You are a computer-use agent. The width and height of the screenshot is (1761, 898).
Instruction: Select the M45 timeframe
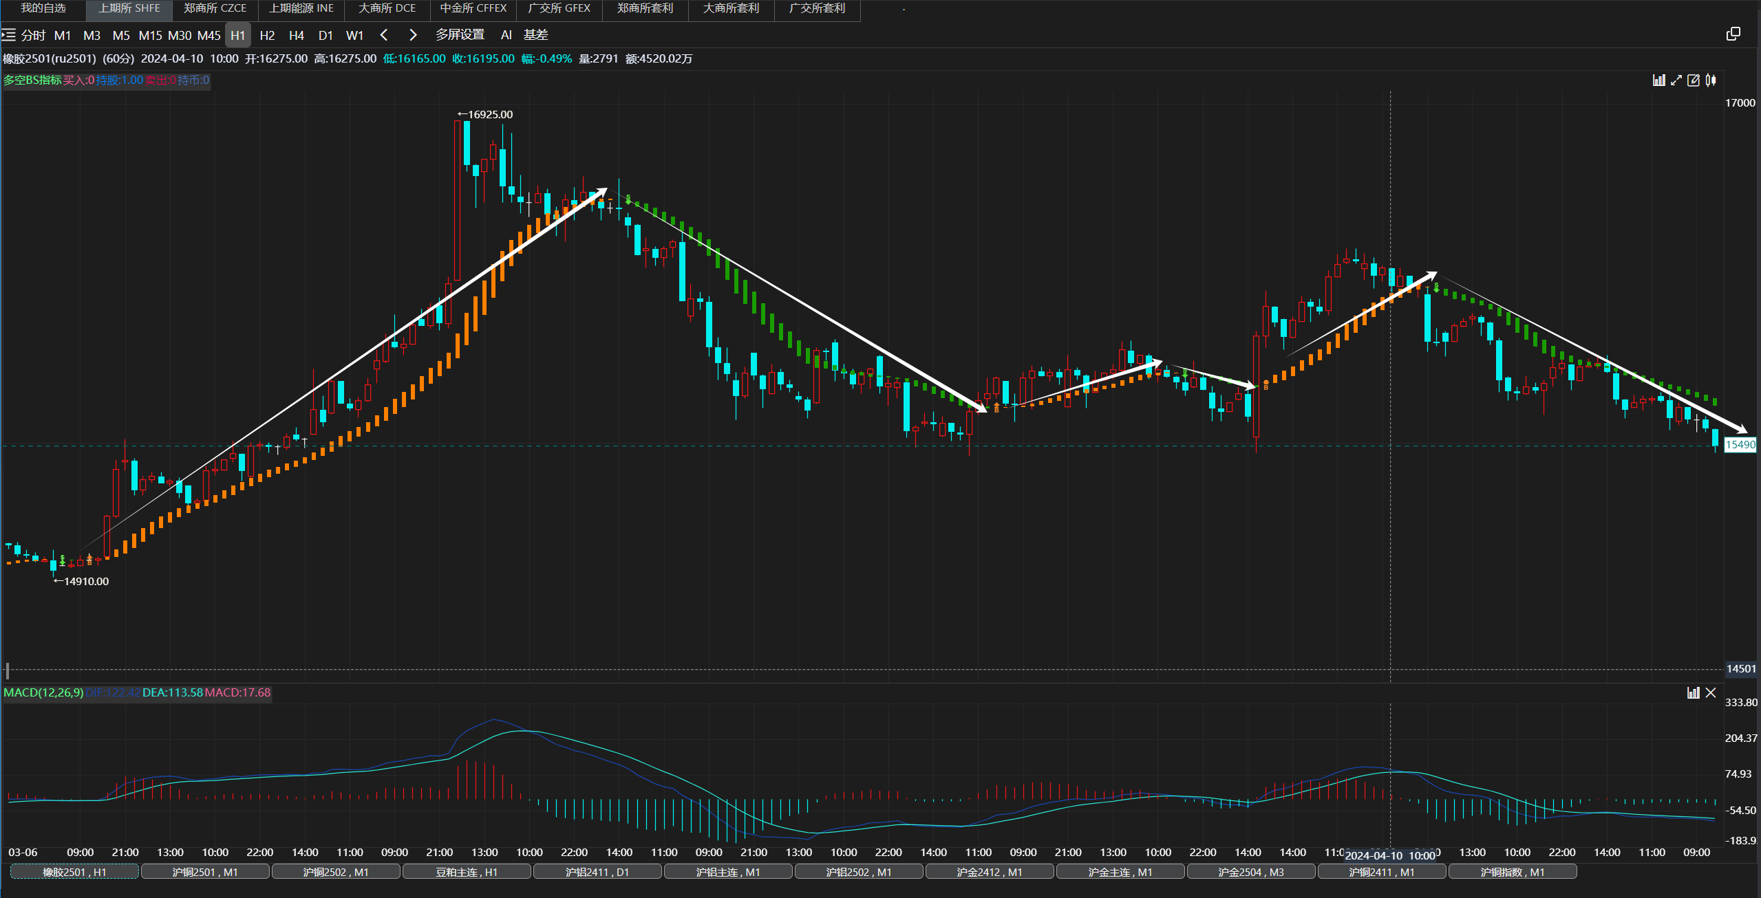pyautogui.click(x=209, y=35)
